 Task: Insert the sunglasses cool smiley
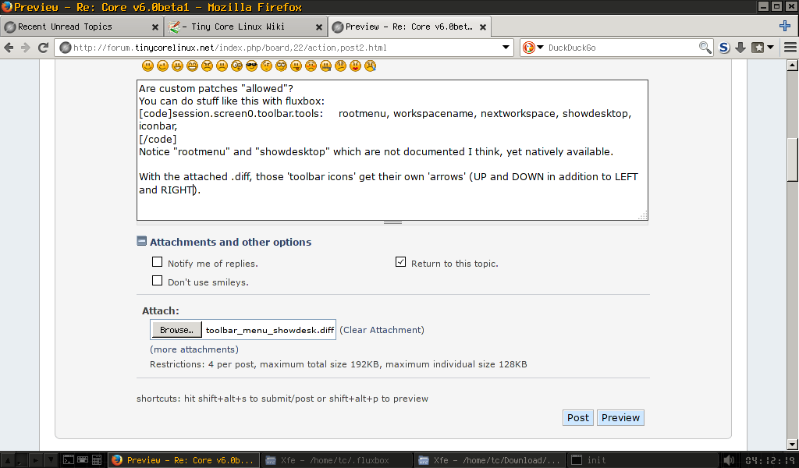tap(250, 66)
